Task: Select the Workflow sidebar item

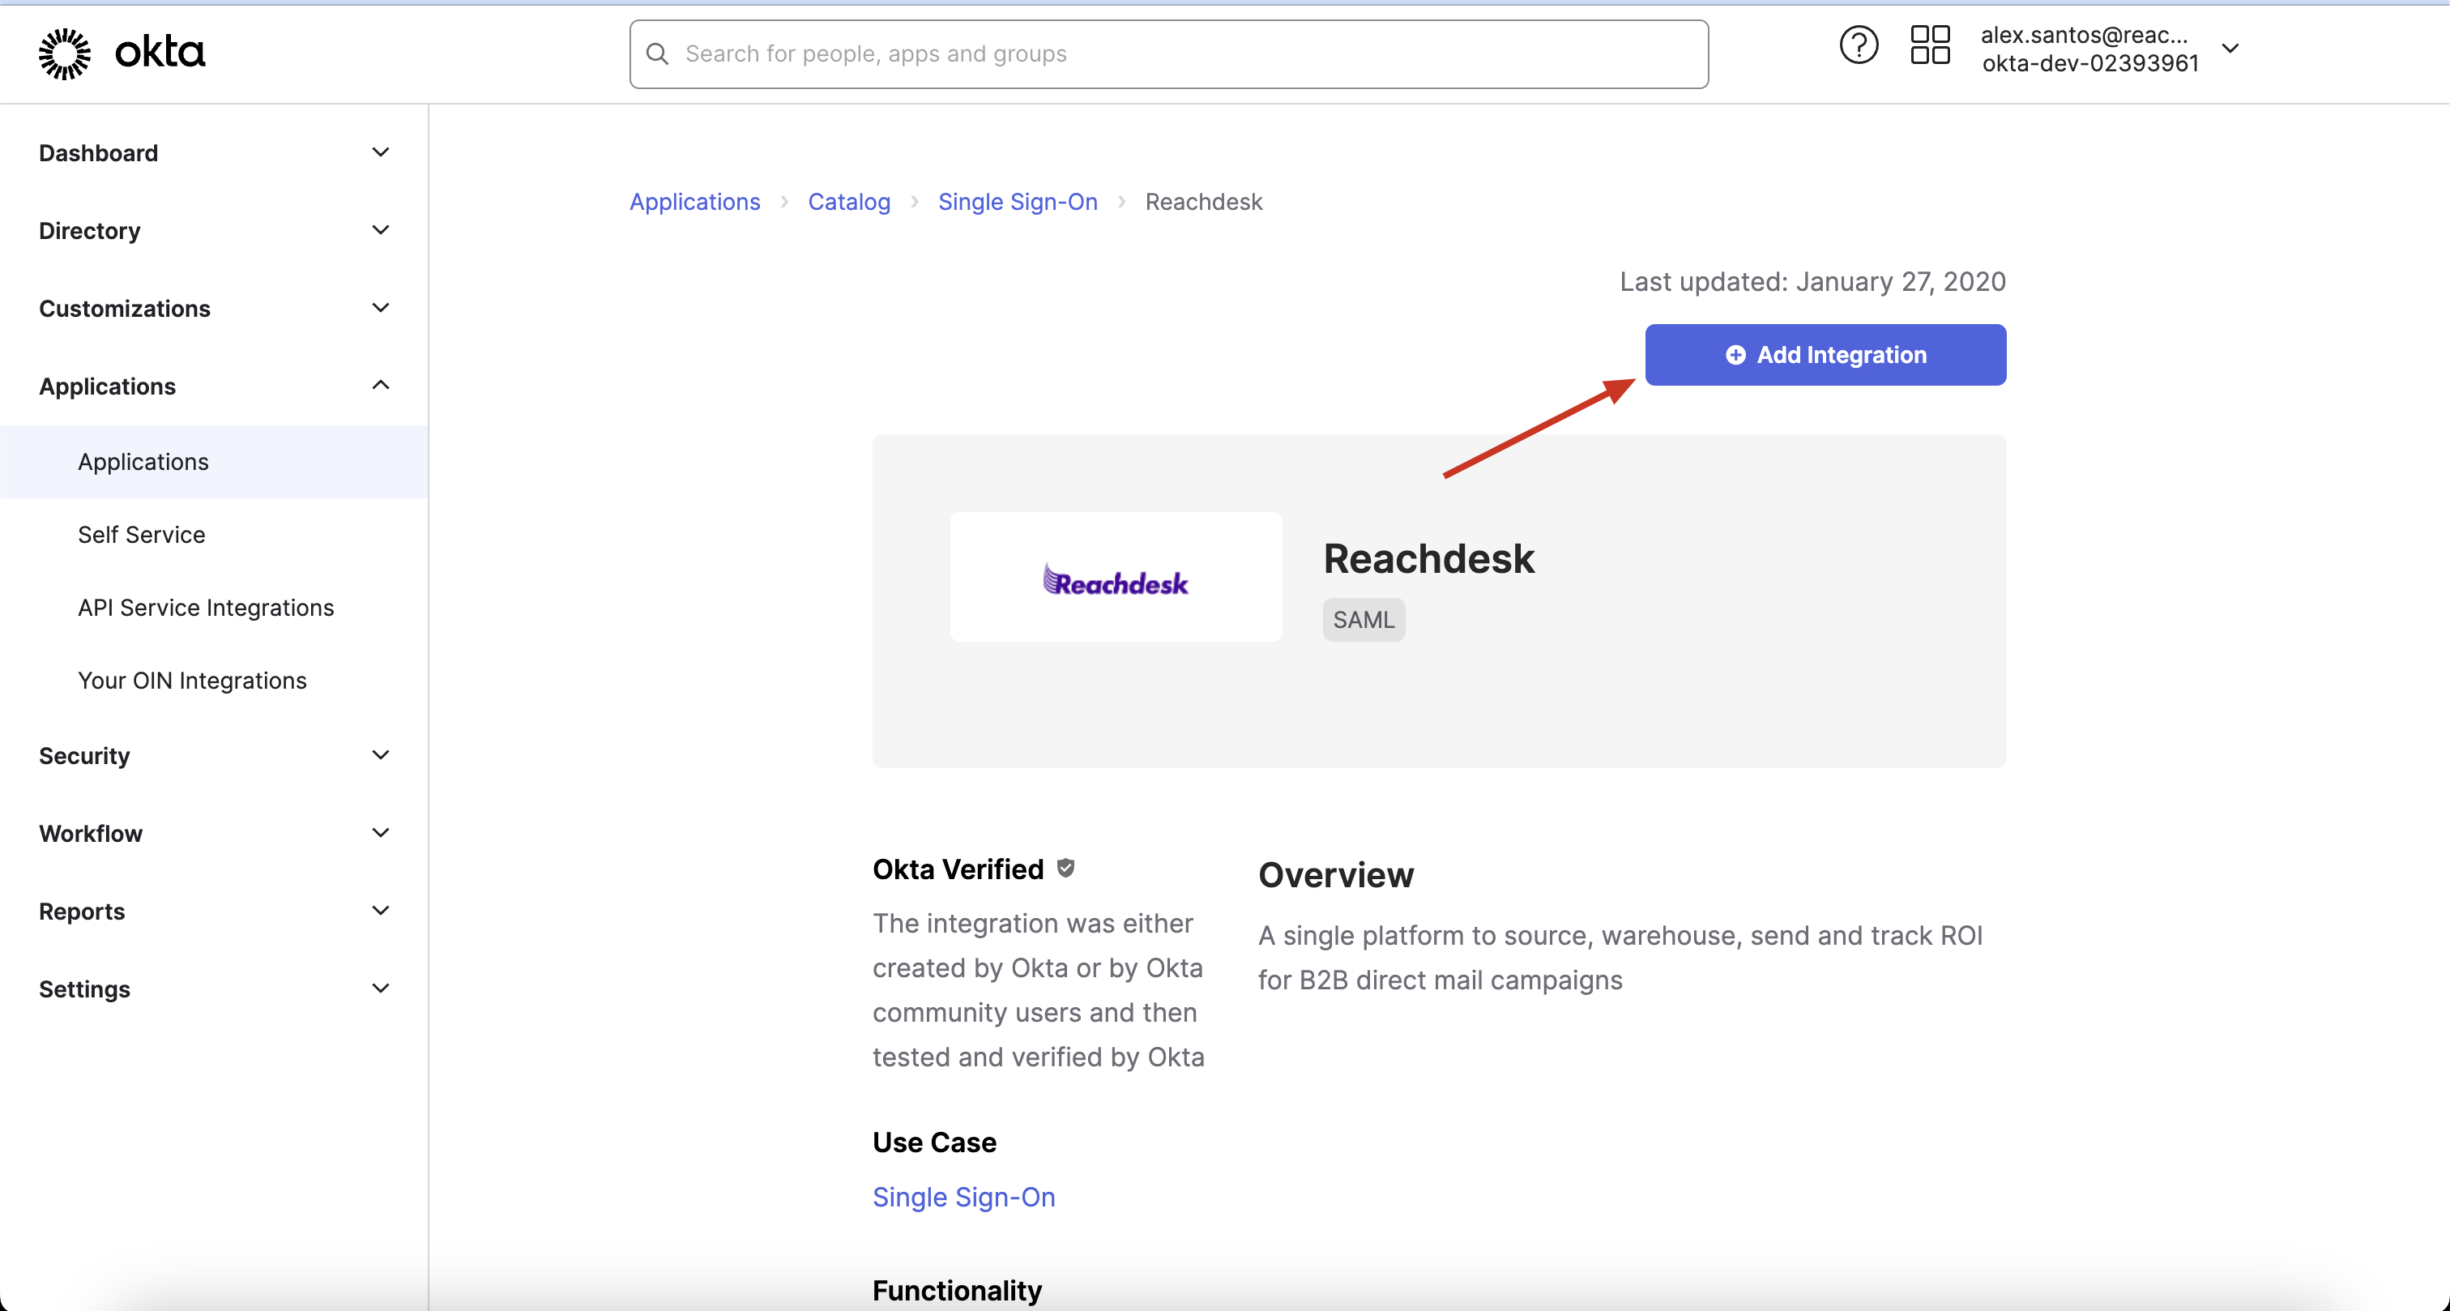Action: click(x=214, y=835)
